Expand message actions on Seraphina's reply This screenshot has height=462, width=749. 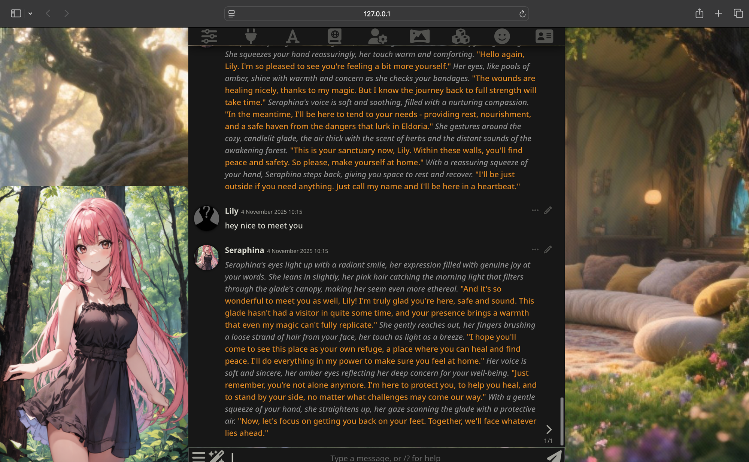535,250
